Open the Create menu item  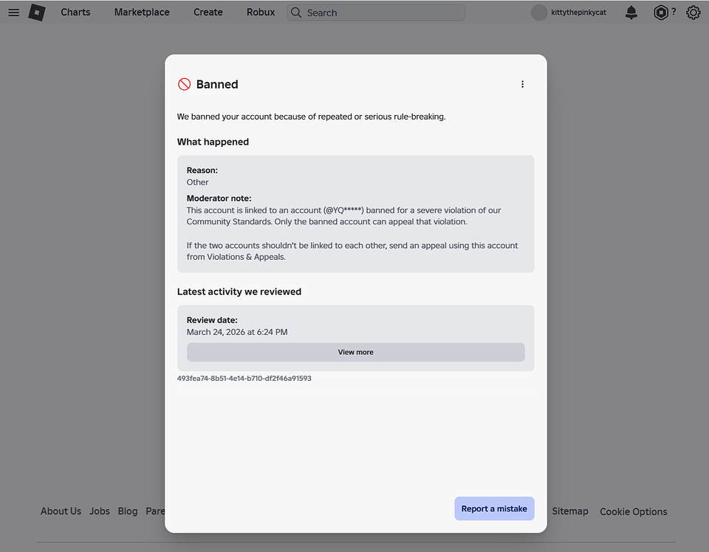(208, 13)
